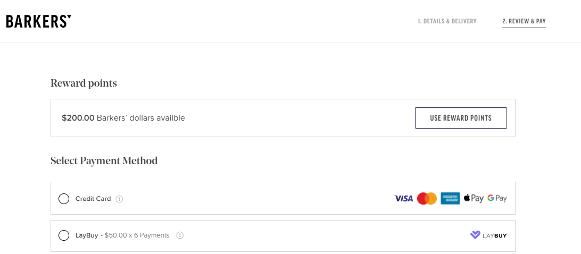This screenshot has width=581, height=254.
Task: Click Use Reward Points button
Action: [461, 118]
